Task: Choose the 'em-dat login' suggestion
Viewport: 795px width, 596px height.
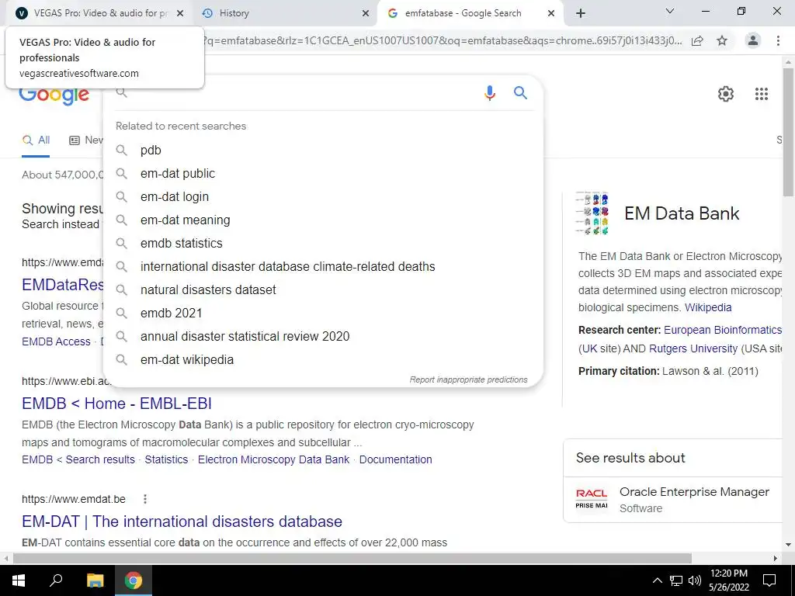Action: (323, 196)
